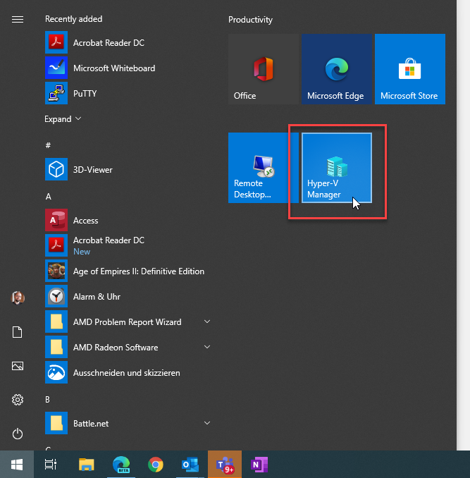
Task: Open Task View on the taskbar
Action: [51, 465]
